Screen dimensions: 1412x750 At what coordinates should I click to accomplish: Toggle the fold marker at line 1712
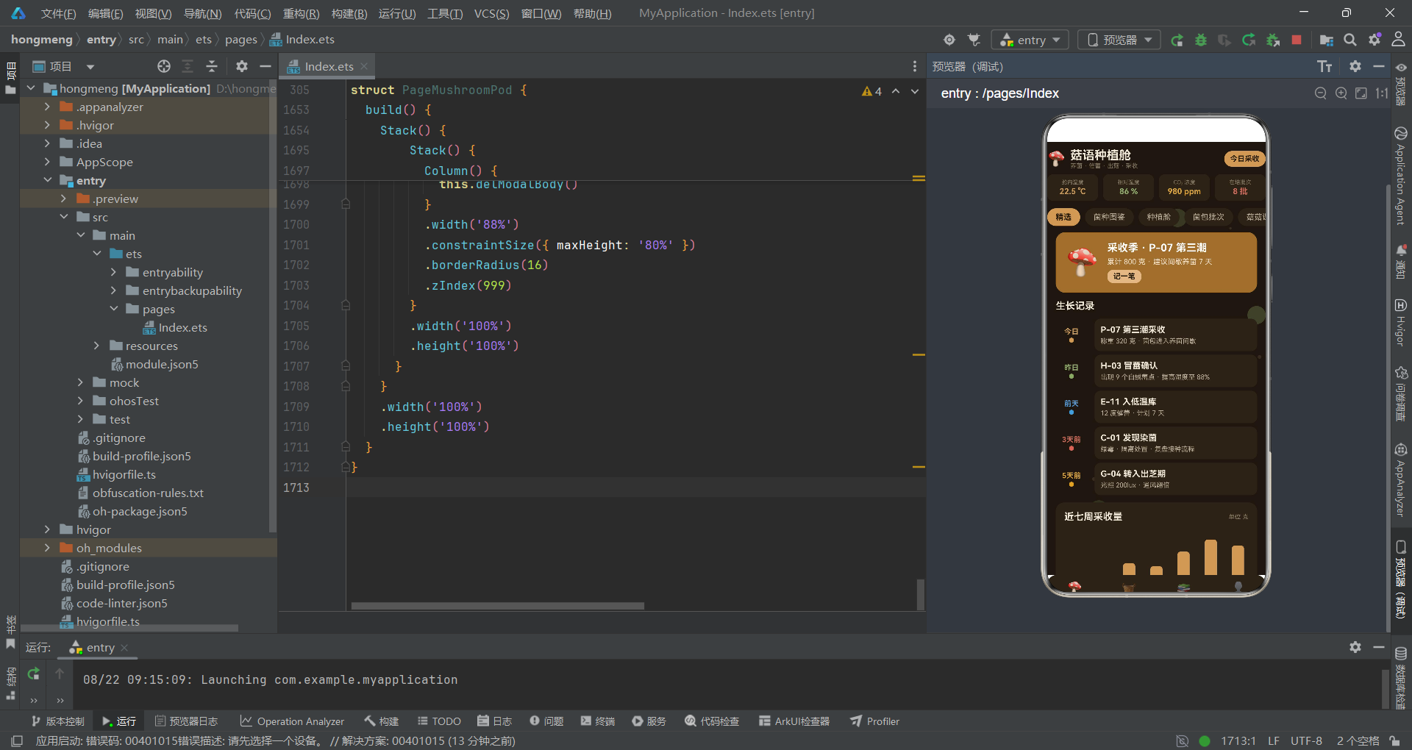346,467
